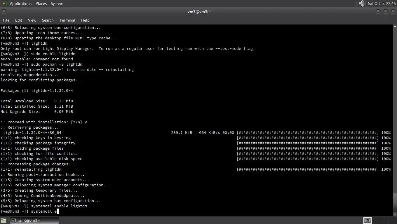Click the vm3@vm3:~ window title bar
The height and width of the screenshot is (224, 397).
[x=199, y=12]
